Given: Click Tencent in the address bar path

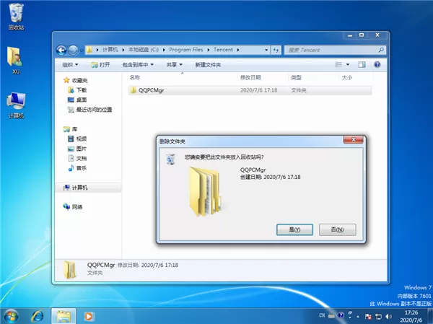Looking at the screenshot, I should pos(223,50).
